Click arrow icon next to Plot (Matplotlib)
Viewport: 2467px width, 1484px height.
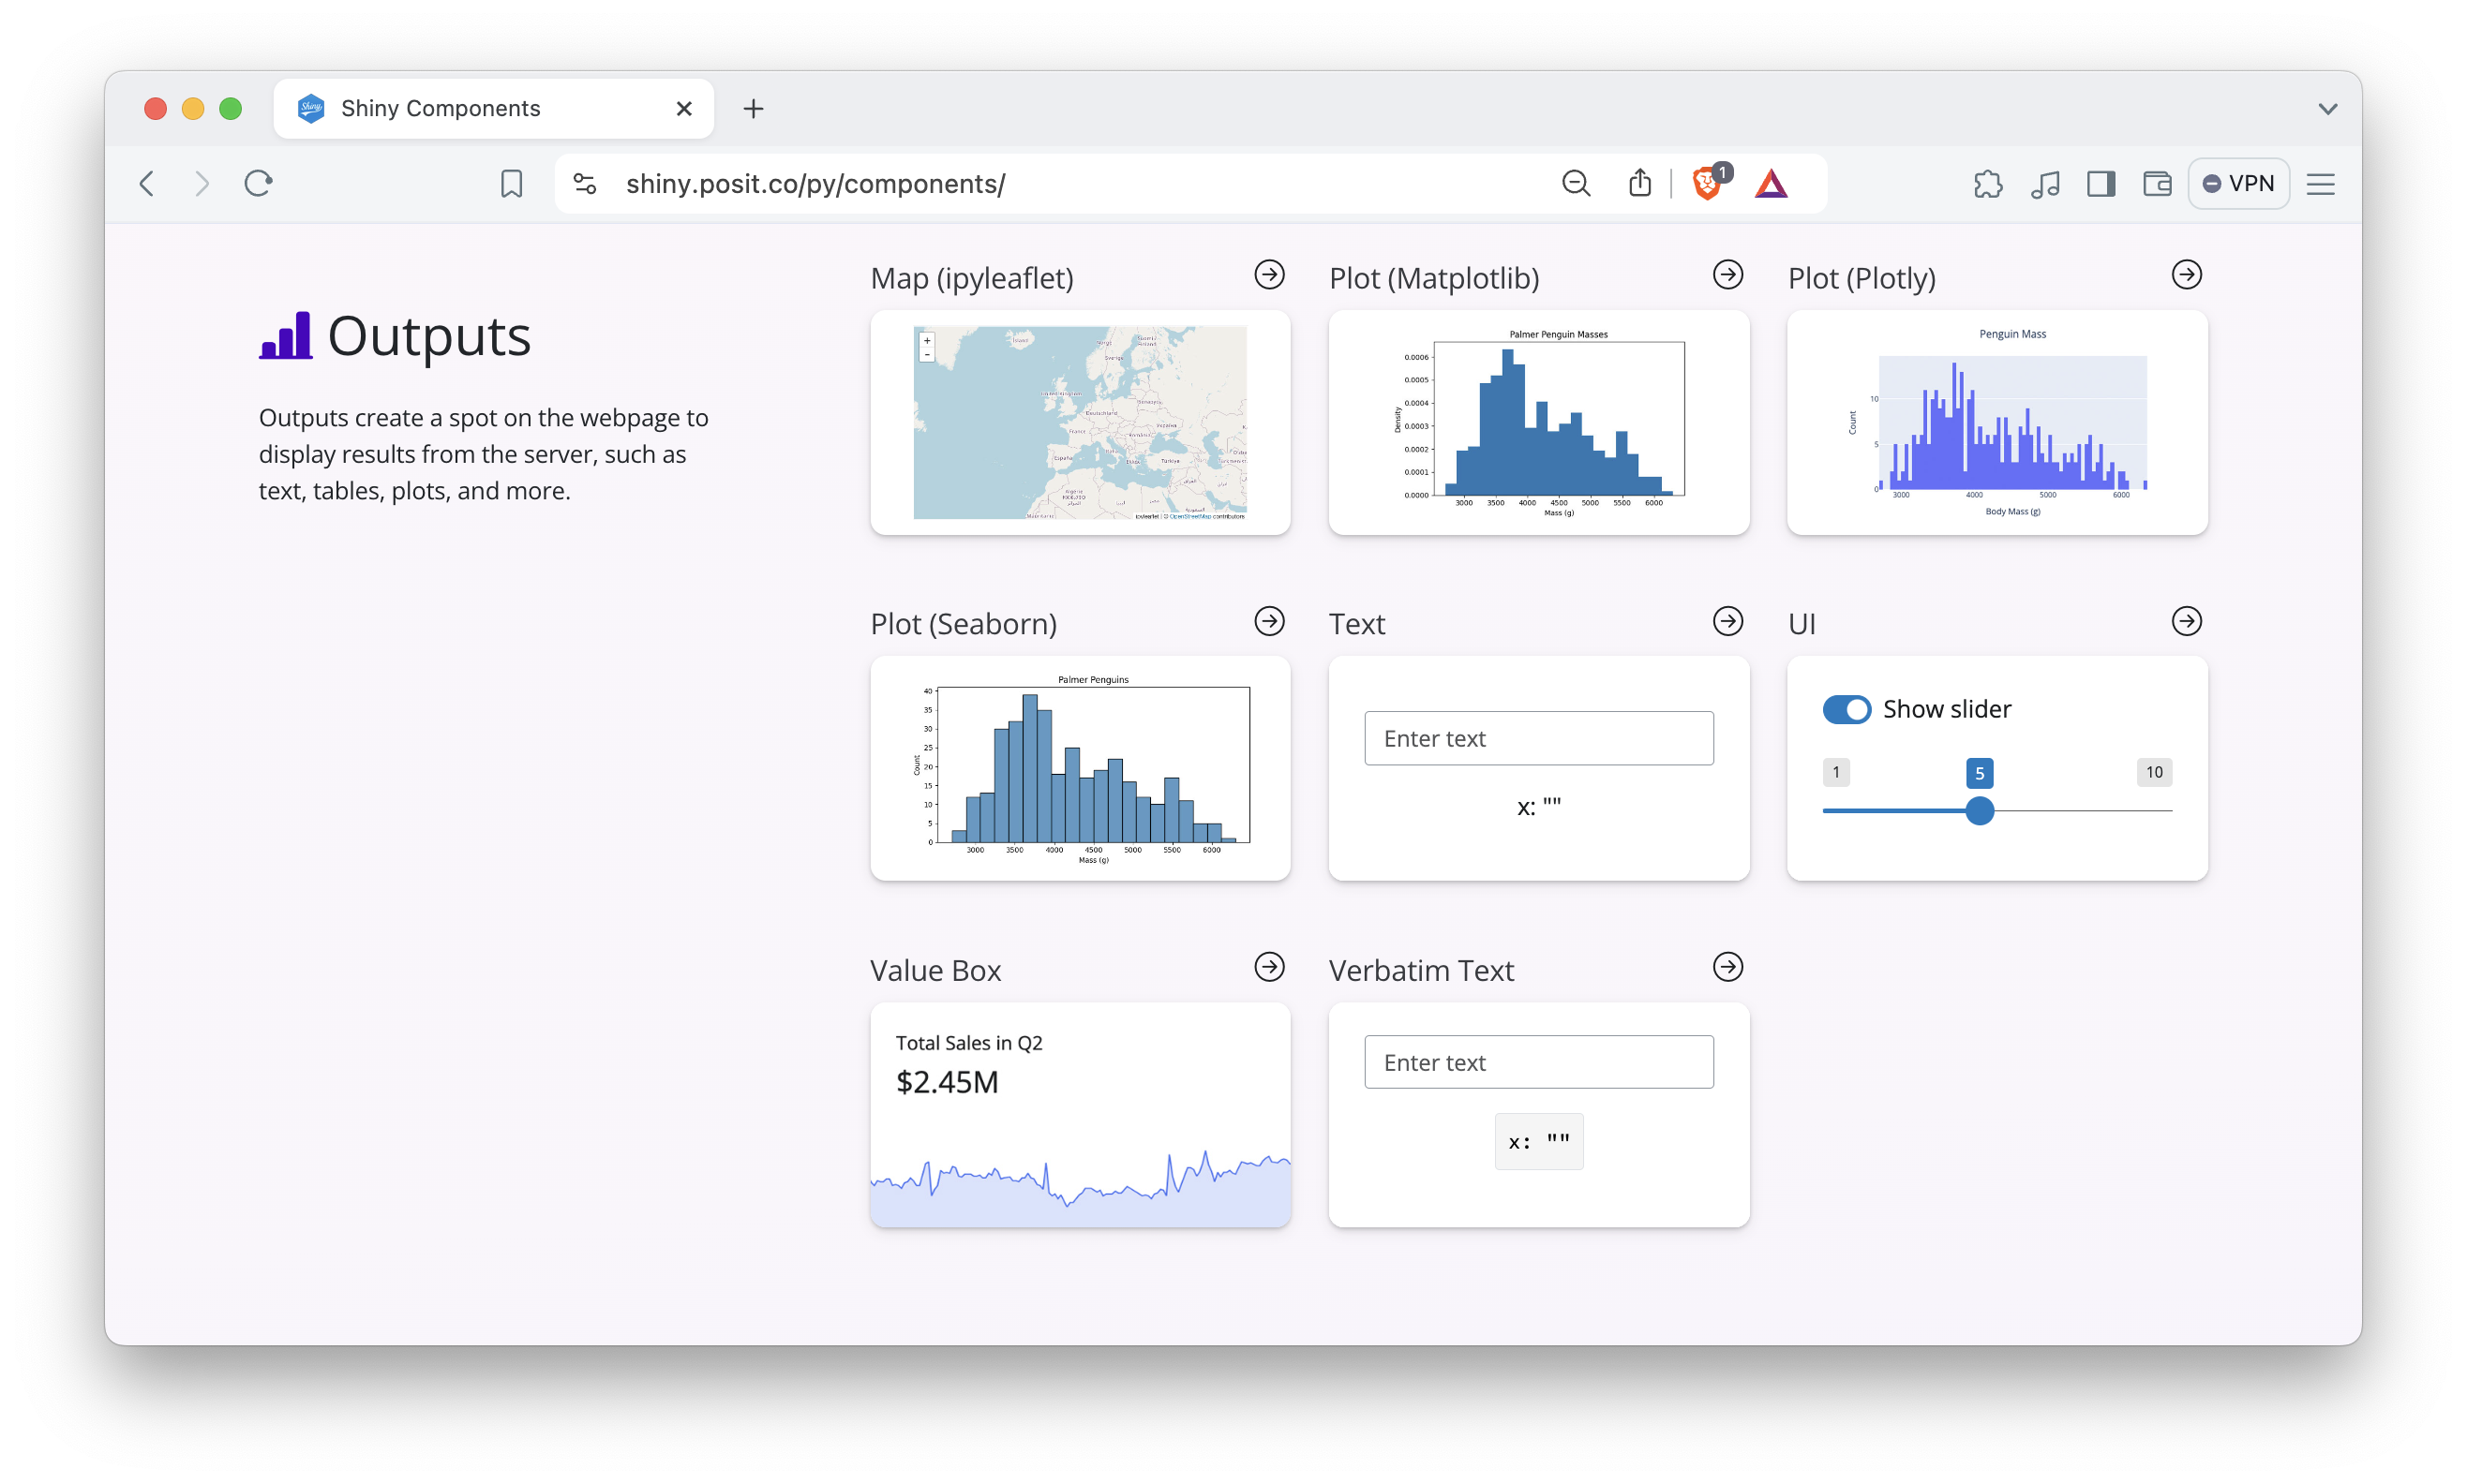coord(1727,275)
